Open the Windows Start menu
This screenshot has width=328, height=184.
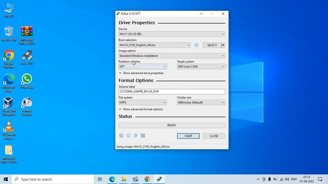pyautogui.click(x=6, y=179)
